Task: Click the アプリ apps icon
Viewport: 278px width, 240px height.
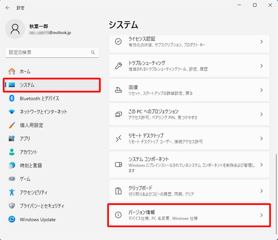Action: 12,138
